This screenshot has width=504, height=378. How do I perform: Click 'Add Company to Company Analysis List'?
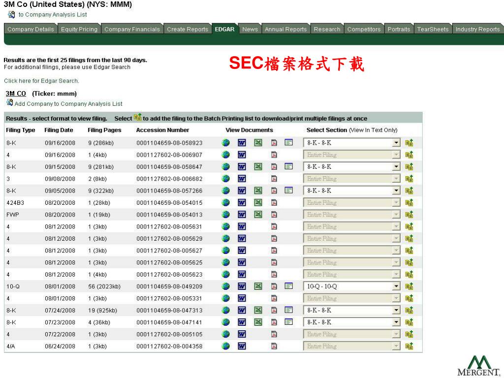coord(68,104)
